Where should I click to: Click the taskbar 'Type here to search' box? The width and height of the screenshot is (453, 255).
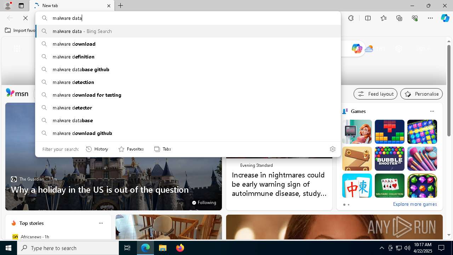68,248
